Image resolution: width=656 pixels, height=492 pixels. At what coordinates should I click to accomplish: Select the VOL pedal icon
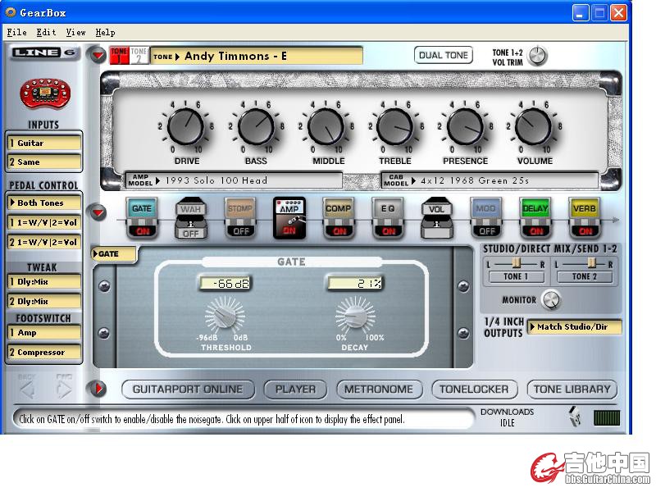point(437,217)
